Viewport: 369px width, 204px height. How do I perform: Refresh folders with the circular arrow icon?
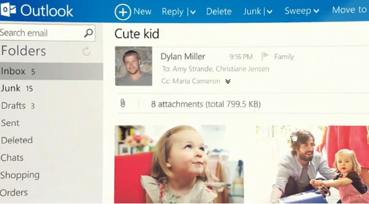click(x=87, y=51)
